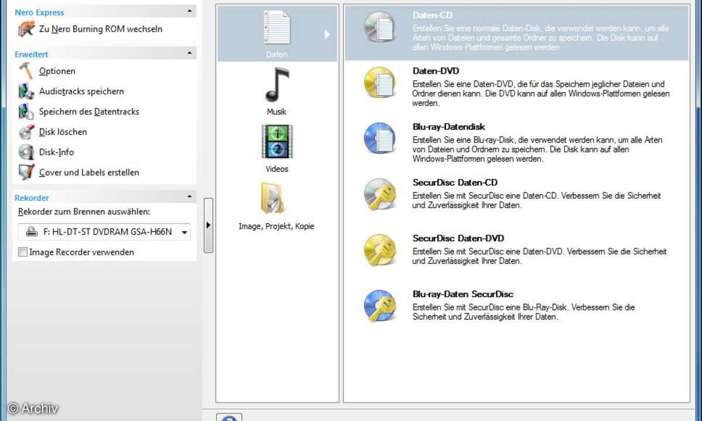Click the Daten category label
The image size is (702, 421).
pyautogui.click(x=277, y=54)
